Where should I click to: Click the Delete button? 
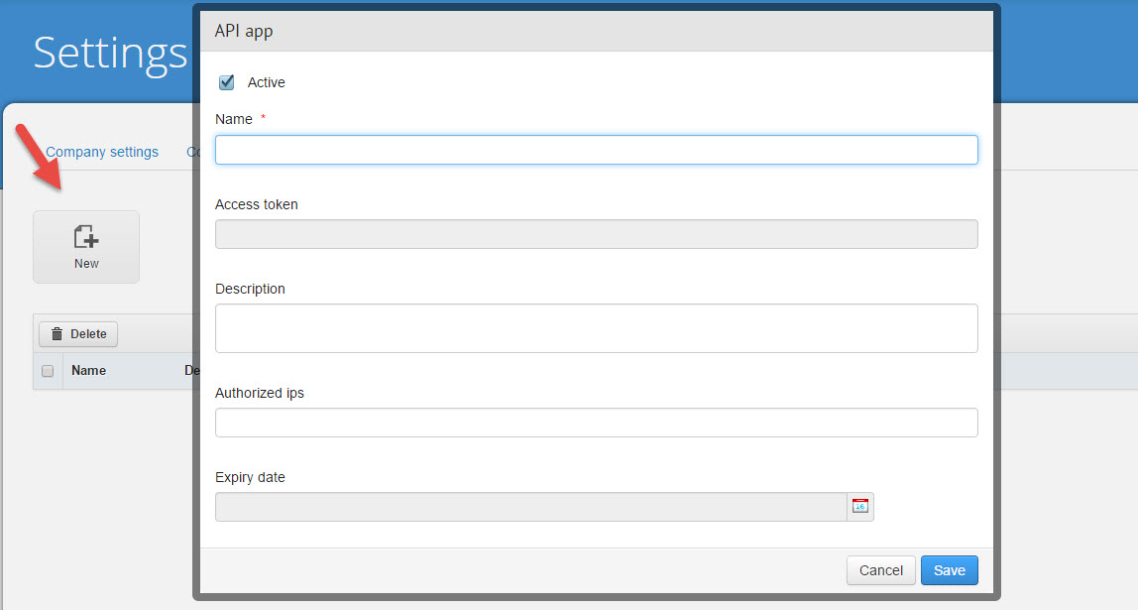[x=77, y=333]
